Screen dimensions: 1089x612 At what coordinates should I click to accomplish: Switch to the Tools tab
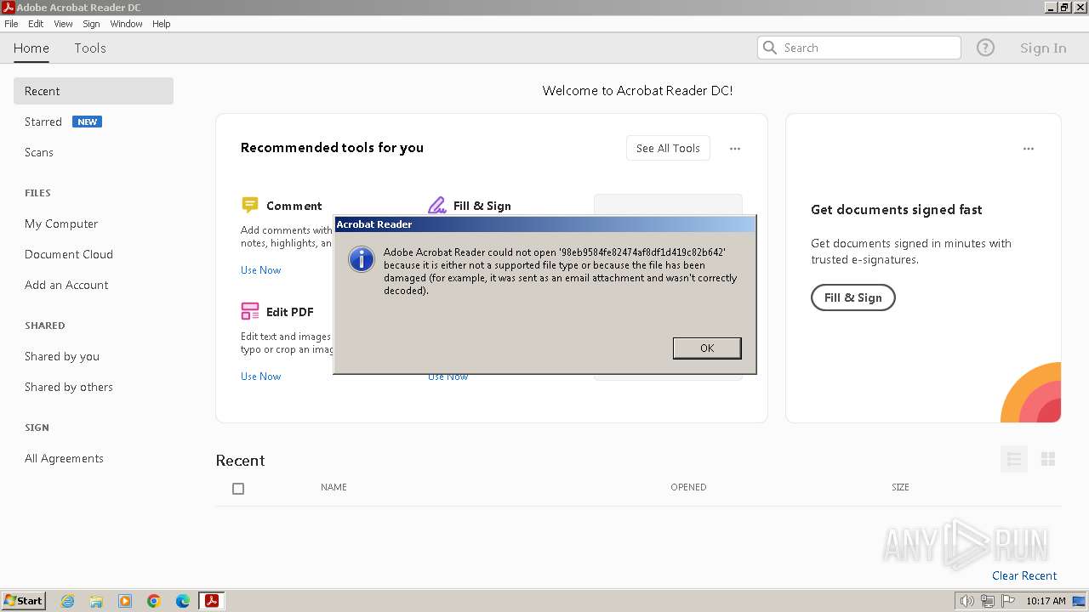[90, 48]
